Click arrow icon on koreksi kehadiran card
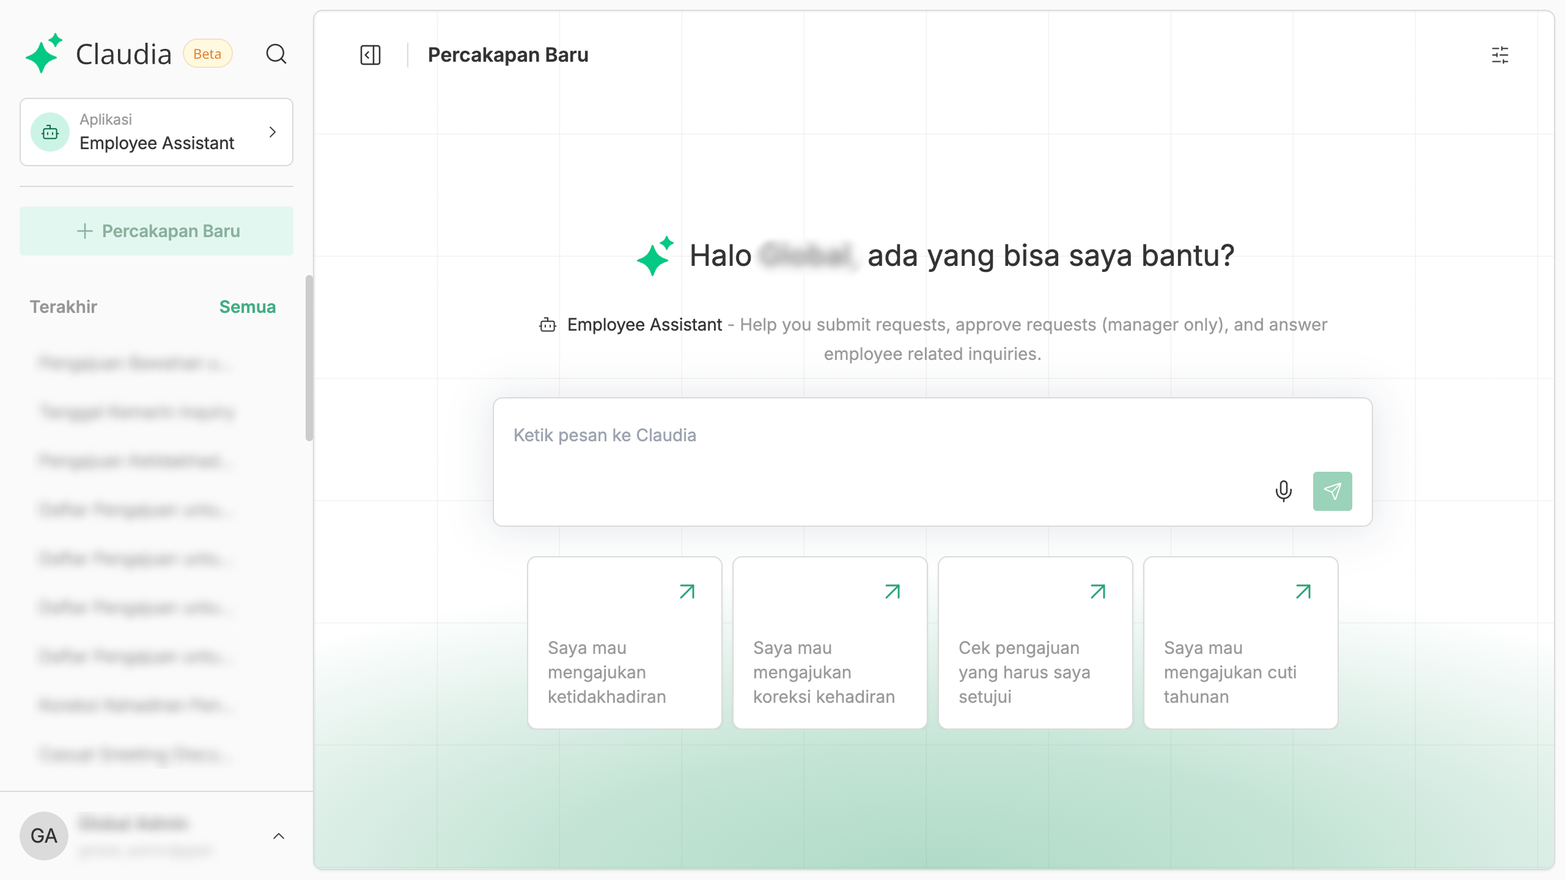 point(893,591)
